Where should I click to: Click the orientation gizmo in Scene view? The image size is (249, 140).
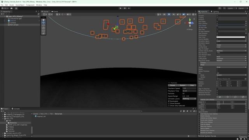pos(190,23)
